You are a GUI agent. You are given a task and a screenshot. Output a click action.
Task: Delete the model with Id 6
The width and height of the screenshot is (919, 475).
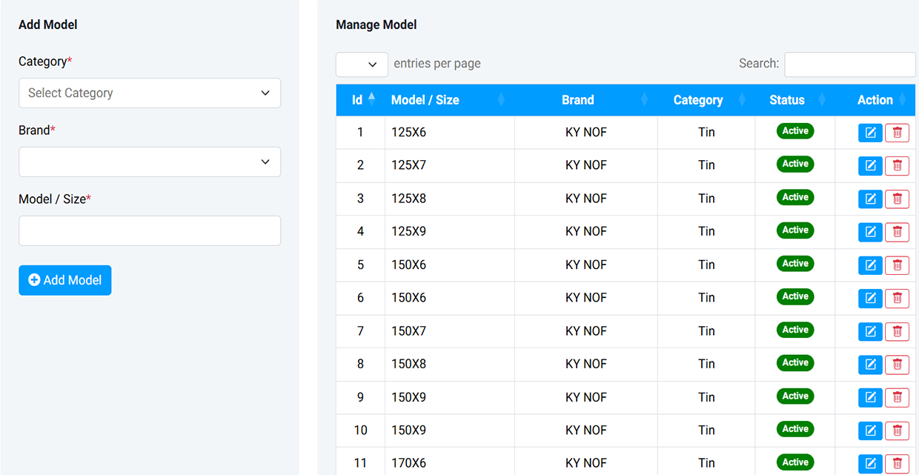[x=897, y=299]
